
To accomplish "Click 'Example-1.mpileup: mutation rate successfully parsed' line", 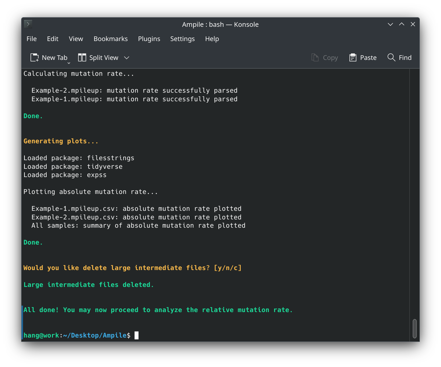I will point(134,99).
